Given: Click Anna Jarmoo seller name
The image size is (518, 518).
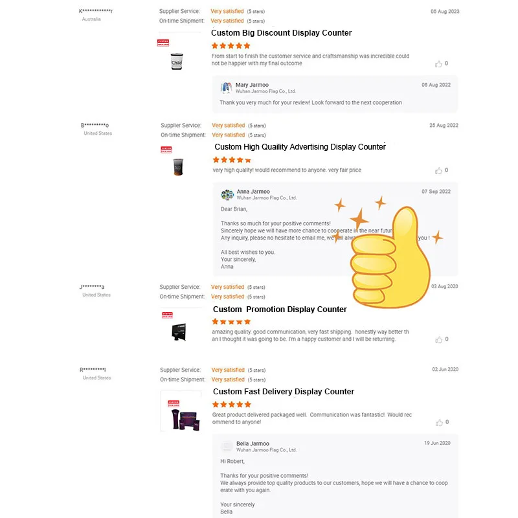Looking at the screenshot, I should point(253,192).
